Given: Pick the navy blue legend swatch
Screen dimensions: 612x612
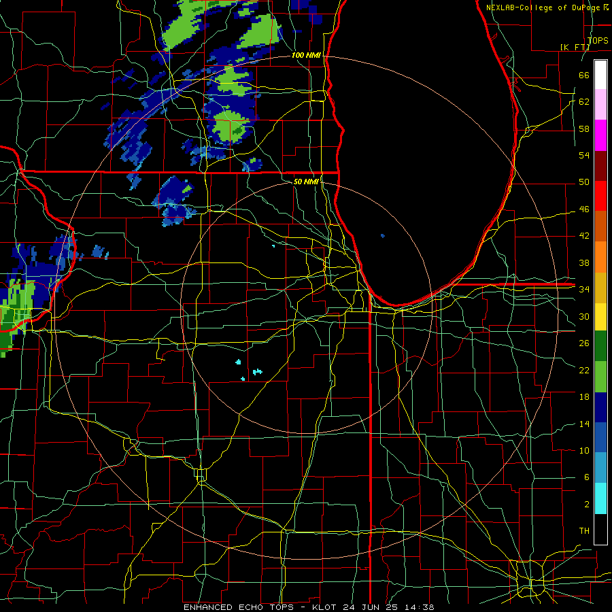Looking at the screenshot, I should coord(600,407).
